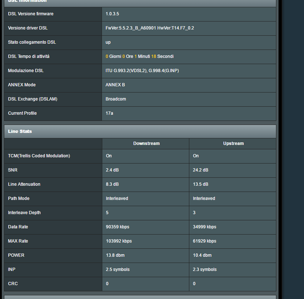Select the 'ANNEX B' value
Screen dimensions: 304x299
(x=115, y=85)
